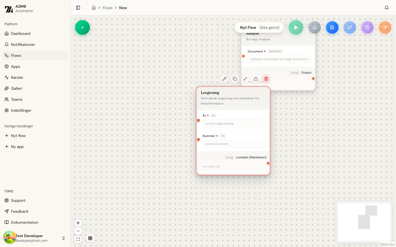Open the Kørsler page in sidebar
The width and height of the screenshot is (396, 247).
17,77
